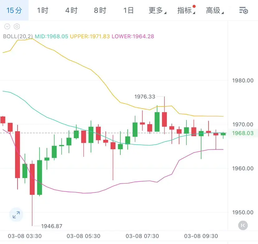Switch to the 1时 timeframe

[x=43, y=10]
